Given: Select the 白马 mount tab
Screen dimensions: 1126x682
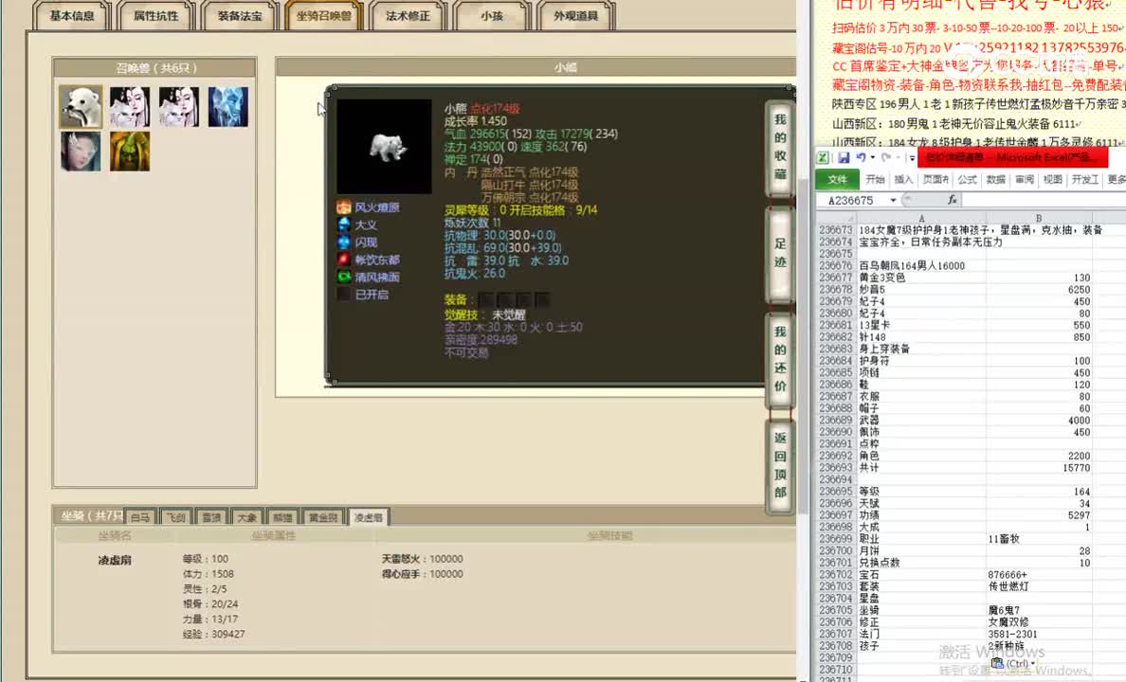Looking at the screenshot, I should pyautogui.click(x=140, y=517).
